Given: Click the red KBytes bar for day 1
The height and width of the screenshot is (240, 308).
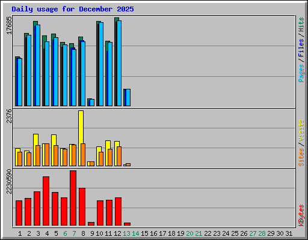Looking at the screenshot, I should tap(19, 213).
